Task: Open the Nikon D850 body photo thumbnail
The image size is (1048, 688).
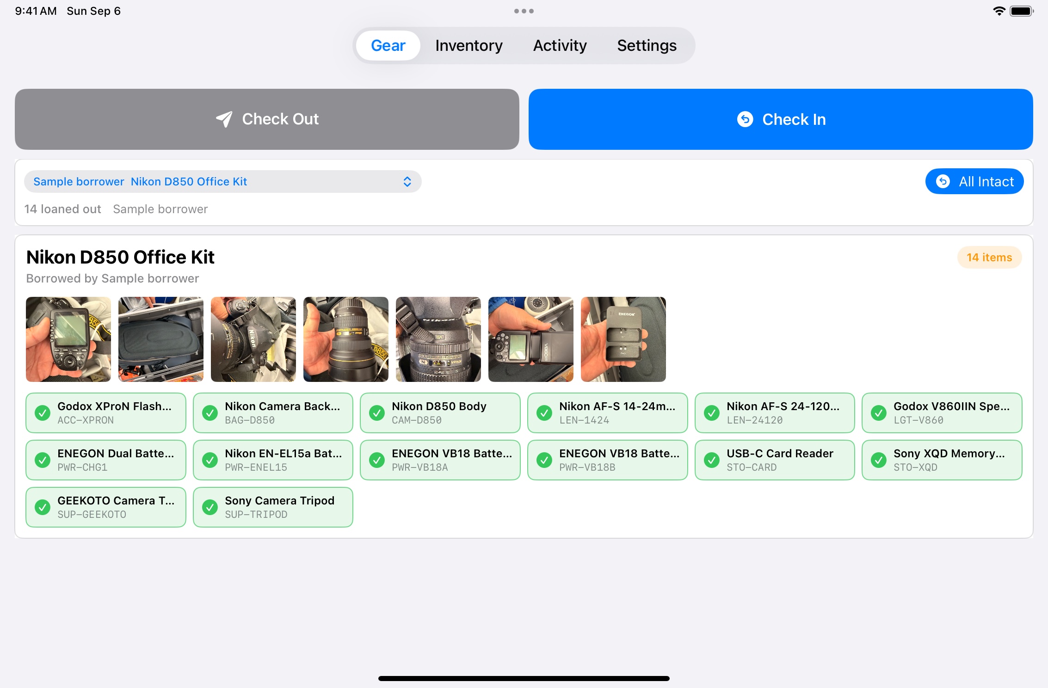Action: [x=253, y=339]
